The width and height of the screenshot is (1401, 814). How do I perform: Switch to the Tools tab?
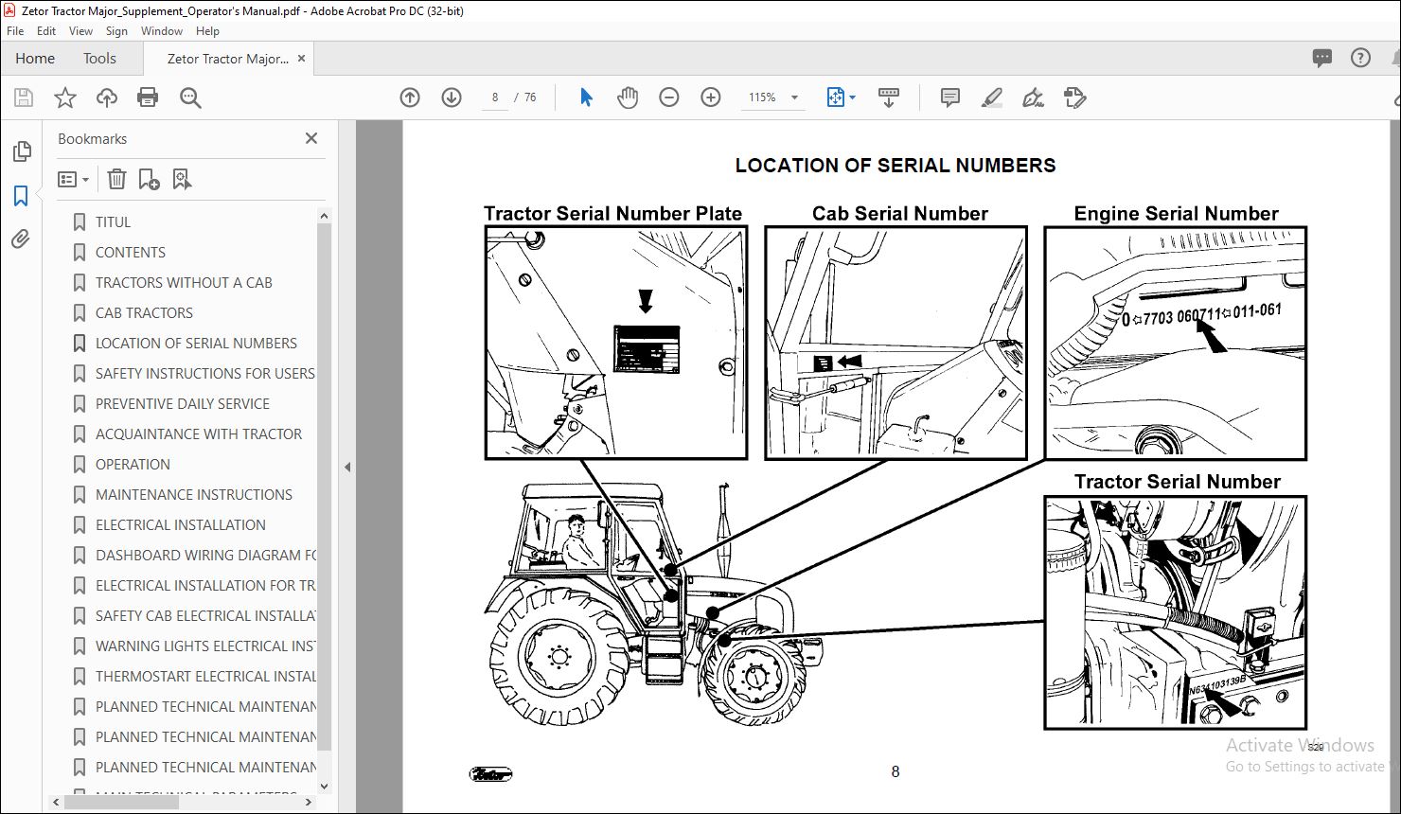point(99,59)
